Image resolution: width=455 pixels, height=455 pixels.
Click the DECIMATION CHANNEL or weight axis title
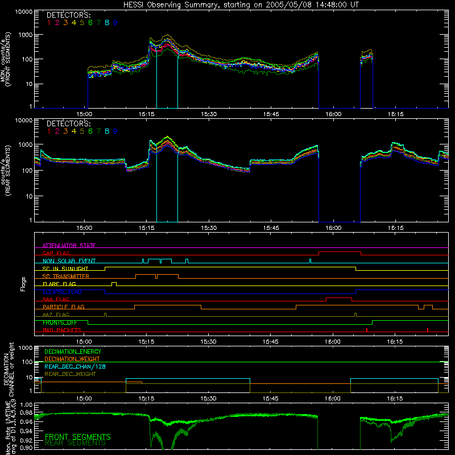pos(9,369)
